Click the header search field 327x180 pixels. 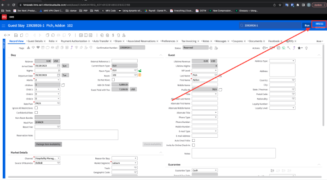[x=270, y=26]
